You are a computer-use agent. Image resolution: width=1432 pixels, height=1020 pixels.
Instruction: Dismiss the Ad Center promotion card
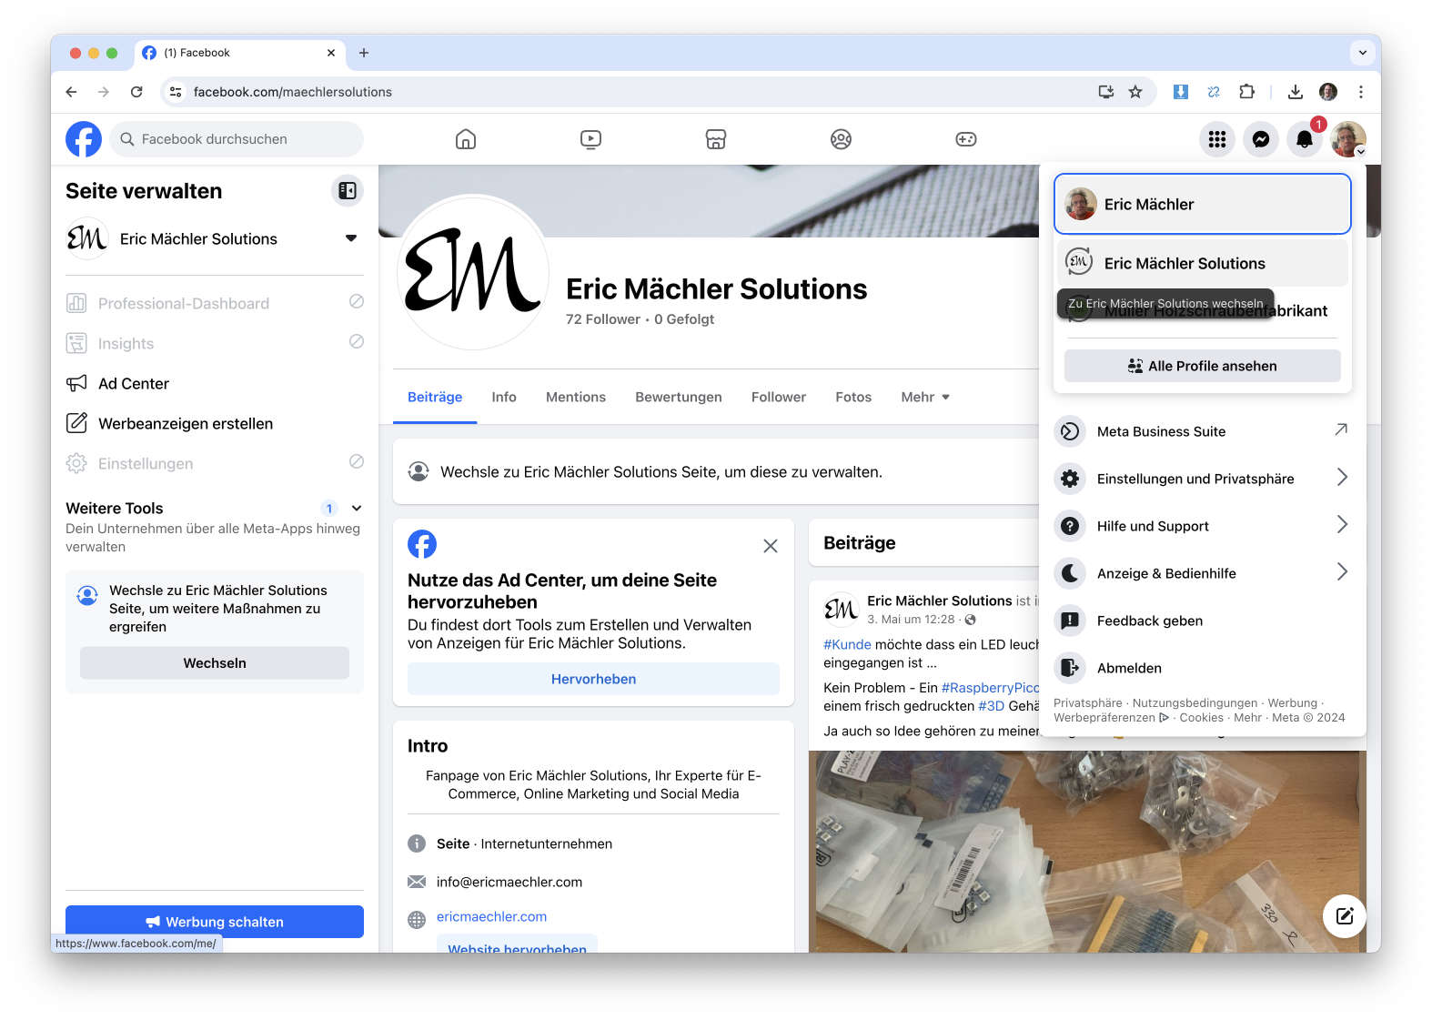(x=770, y=546)
